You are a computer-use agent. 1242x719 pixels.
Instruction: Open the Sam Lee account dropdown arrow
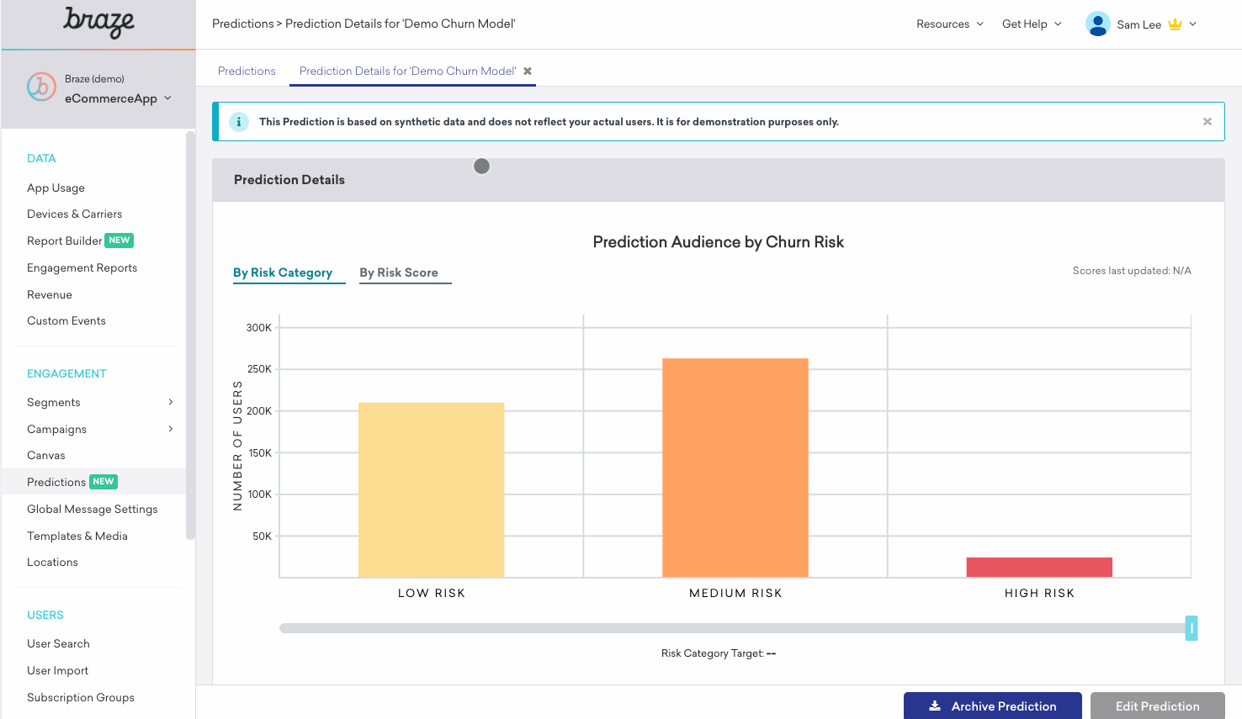1192,24
